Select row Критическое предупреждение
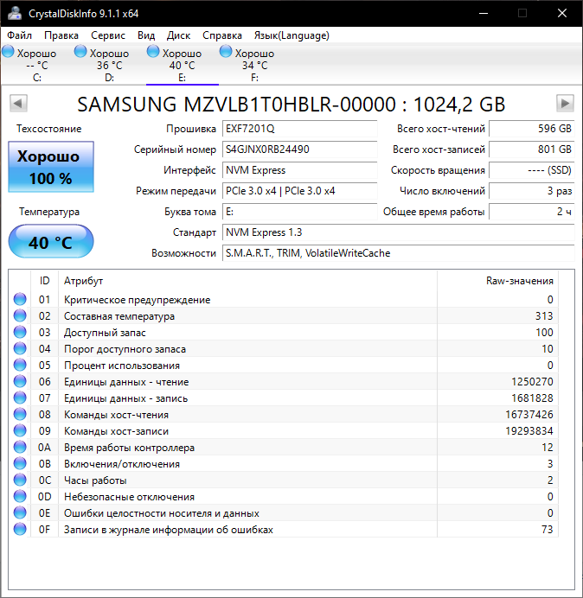This screenshot has height=598, width=583. [x=284, y=299]
